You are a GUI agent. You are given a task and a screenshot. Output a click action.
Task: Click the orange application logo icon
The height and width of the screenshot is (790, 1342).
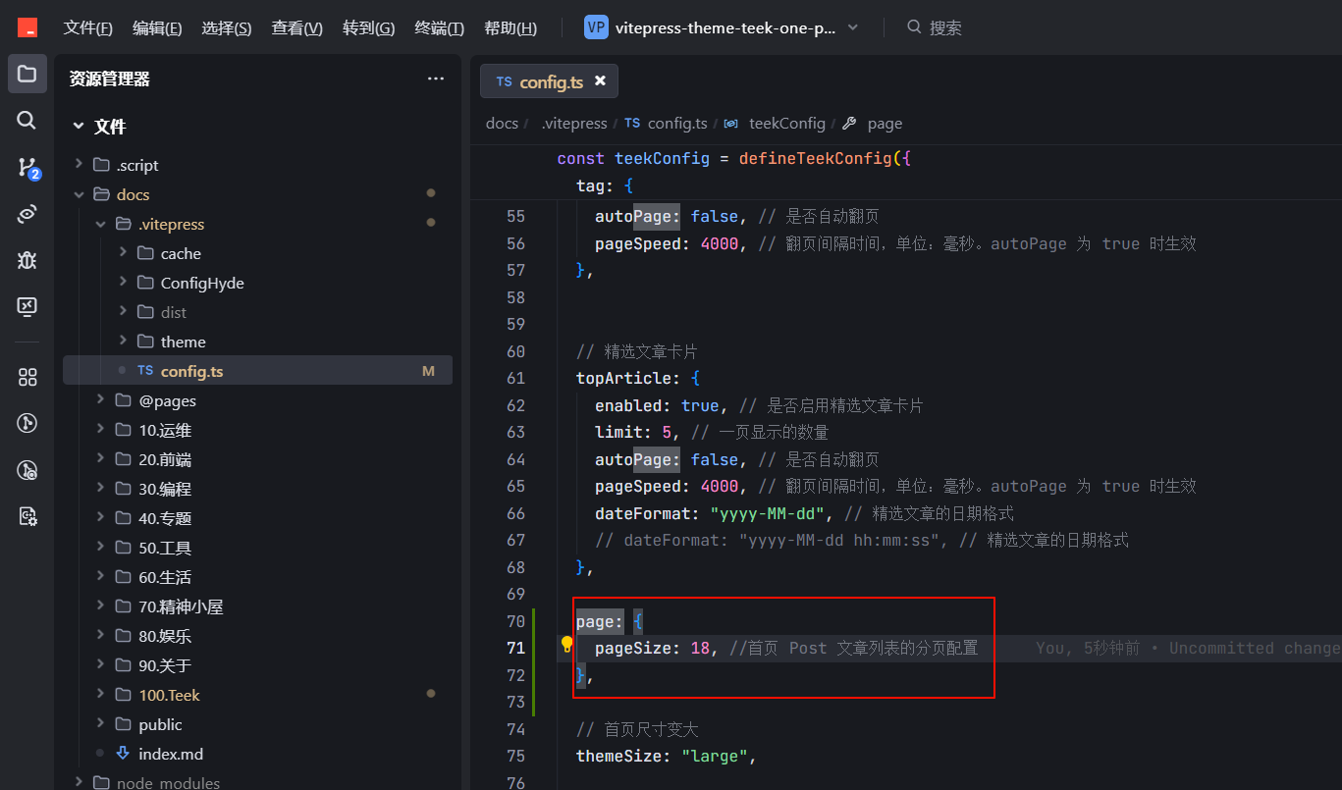click(x=27, y=27)
